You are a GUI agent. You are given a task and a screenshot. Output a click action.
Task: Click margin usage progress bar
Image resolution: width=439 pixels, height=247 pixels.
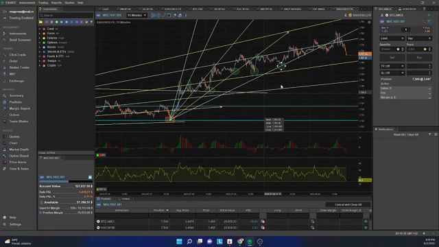(66, 181)
